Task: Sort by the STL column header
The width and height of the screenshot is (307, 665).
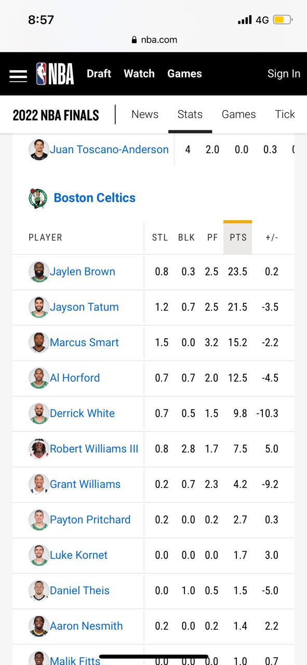Action: click(160, 237)
